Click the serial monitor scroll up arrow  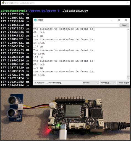point(128,29)
